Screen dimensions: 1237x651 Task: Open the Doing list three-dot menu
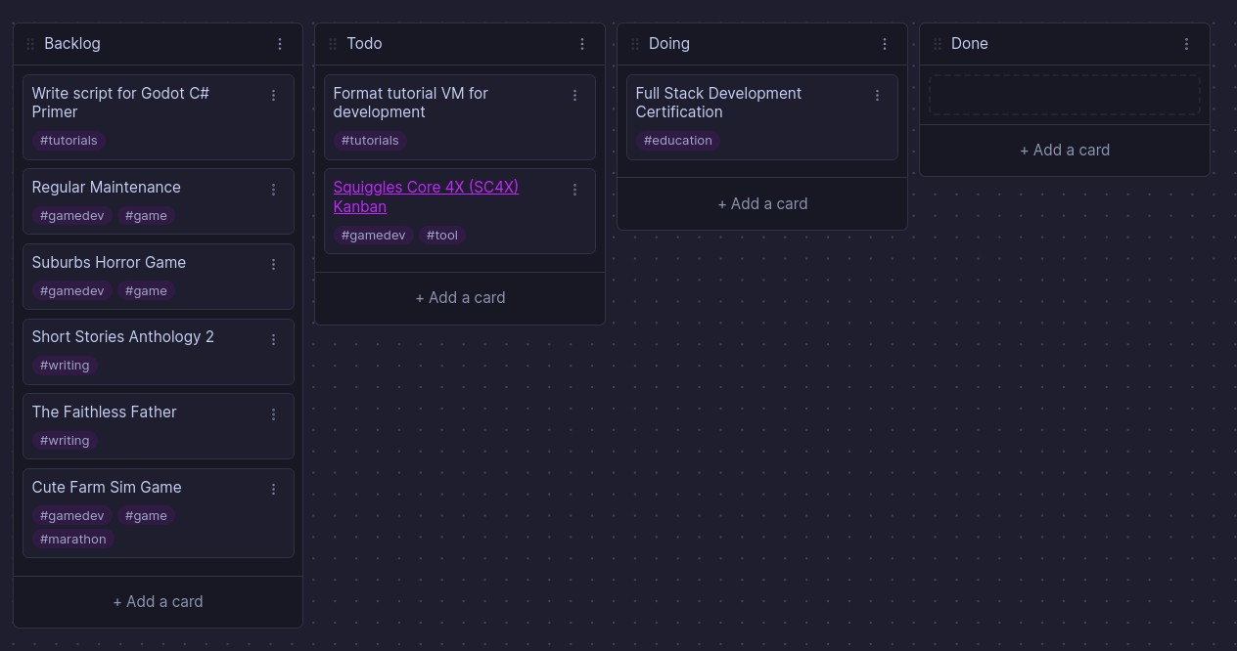[x=885, y=44]
